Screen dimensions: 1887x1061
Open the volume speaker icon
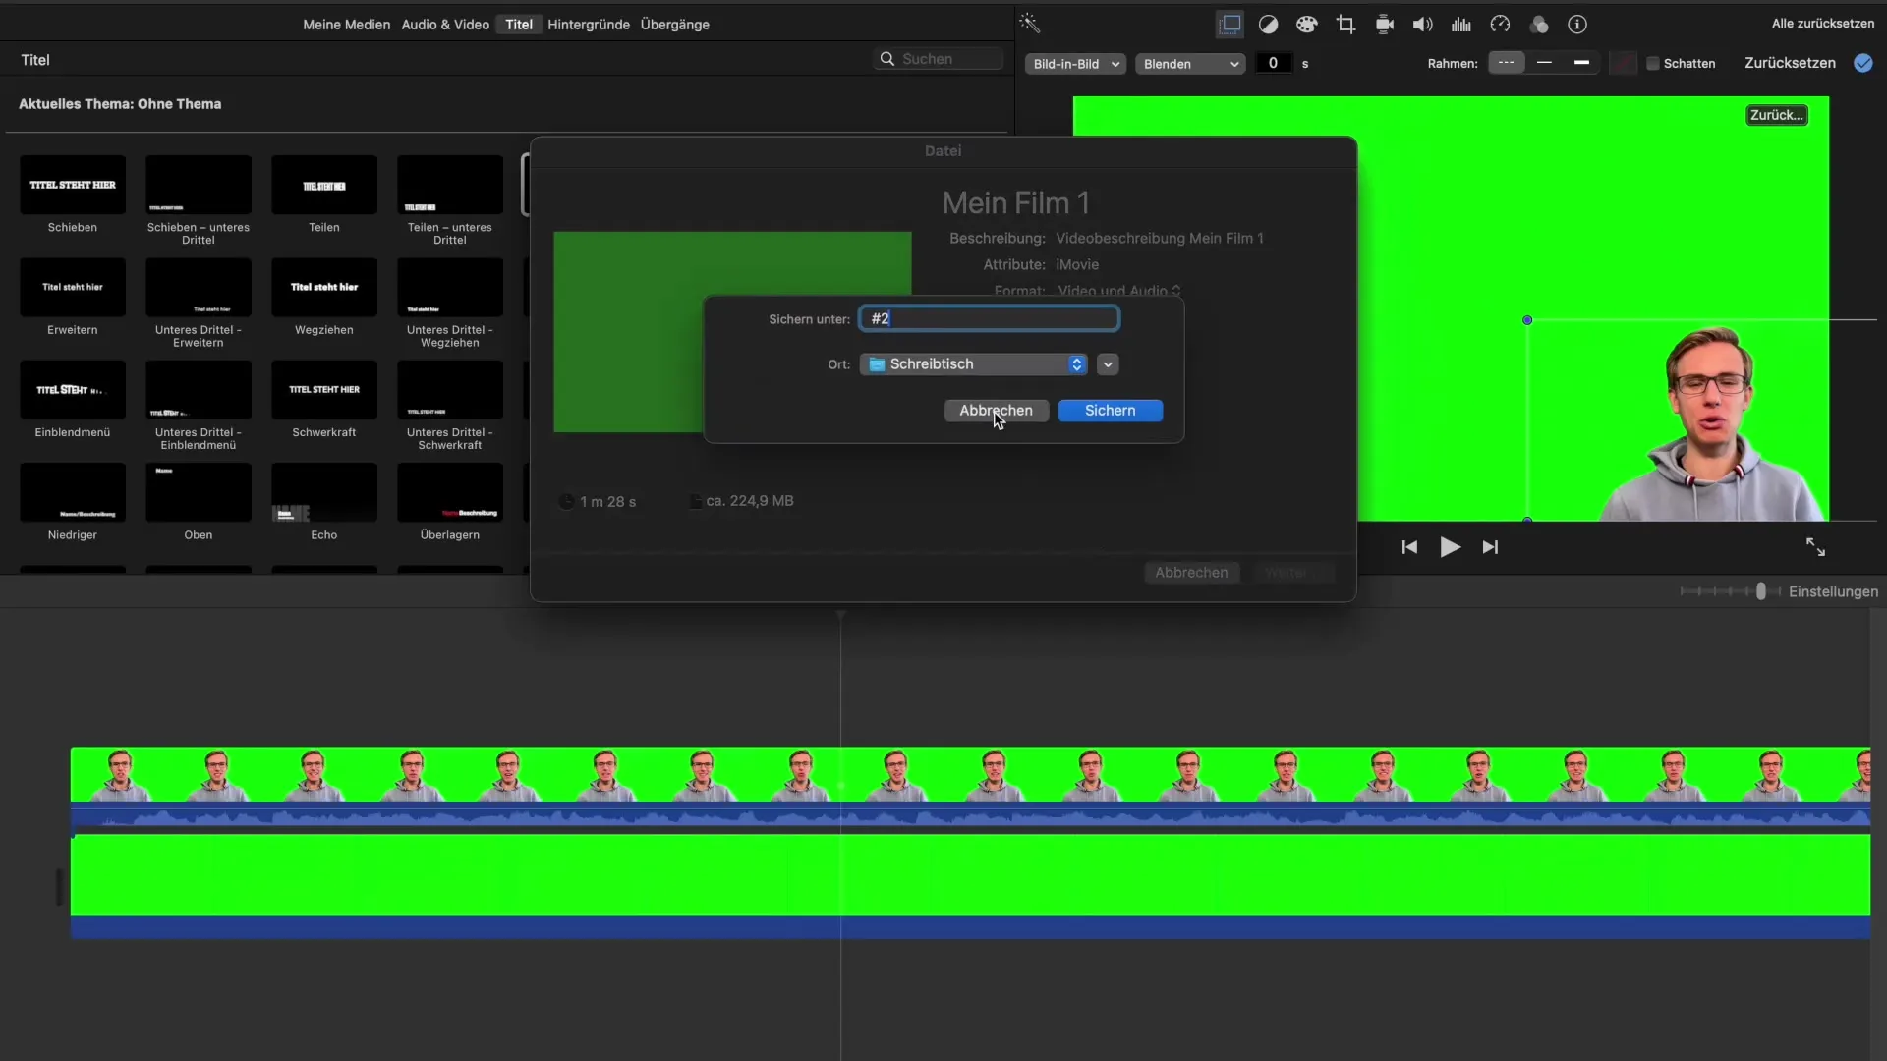1422,25
